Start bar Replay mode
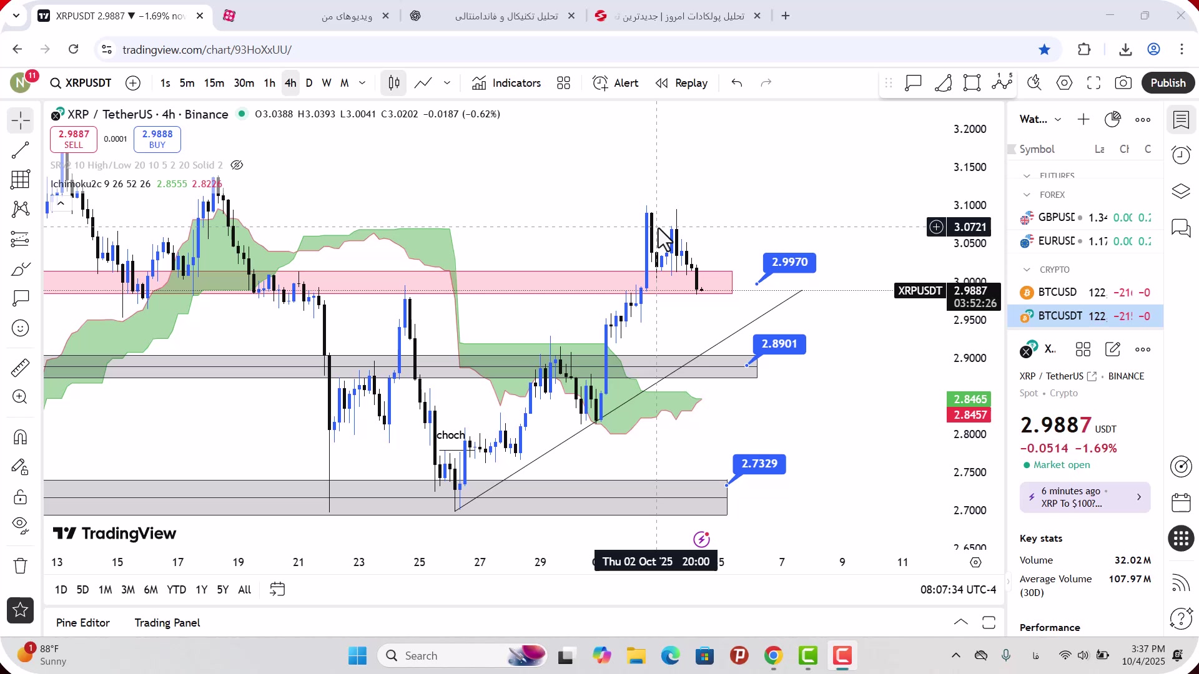Screen dimensions: 1199x674 point(681,83)
